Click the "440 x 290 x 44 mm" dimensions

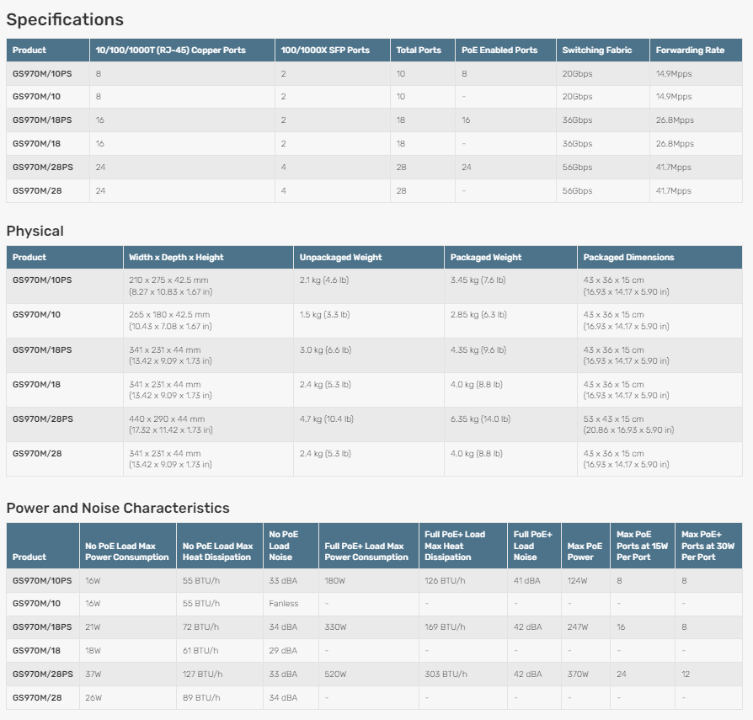167,419
